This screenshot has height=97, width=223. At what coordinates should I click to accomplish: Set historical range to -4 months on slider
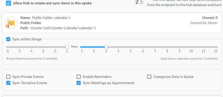[x=31, y=47]
